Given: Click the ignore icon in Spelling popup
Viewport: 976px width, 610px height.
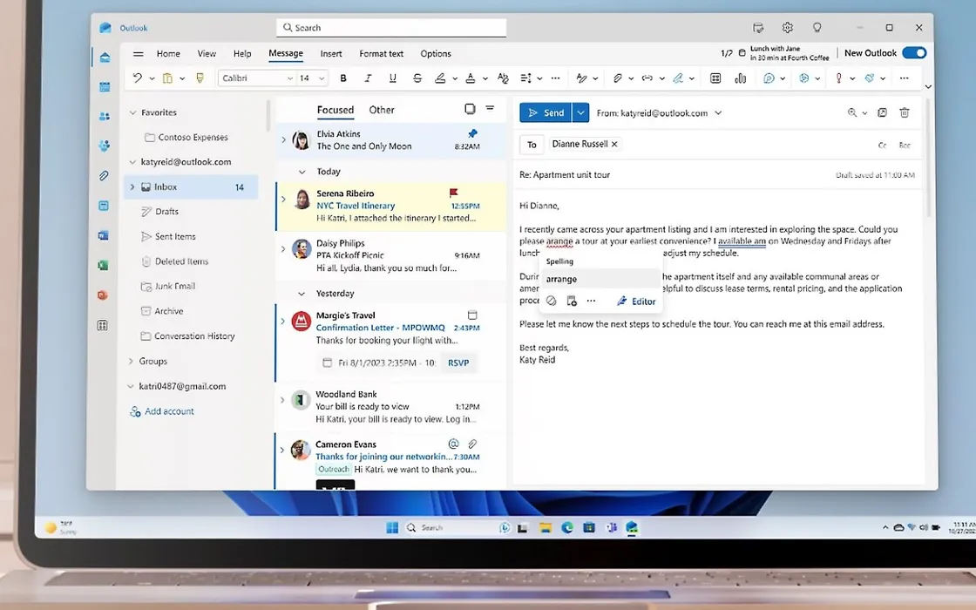Looking at the screenshot, I should (x=551, y=302).
